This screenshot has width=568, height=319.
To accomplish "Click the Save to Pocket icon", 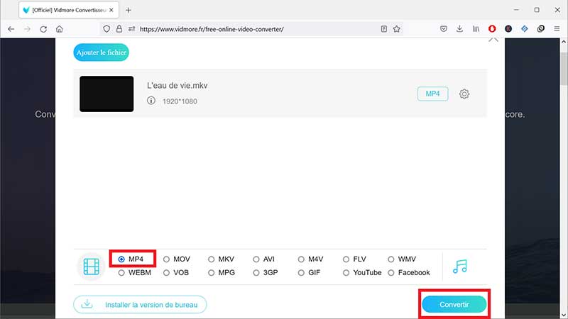I will 443,29.
